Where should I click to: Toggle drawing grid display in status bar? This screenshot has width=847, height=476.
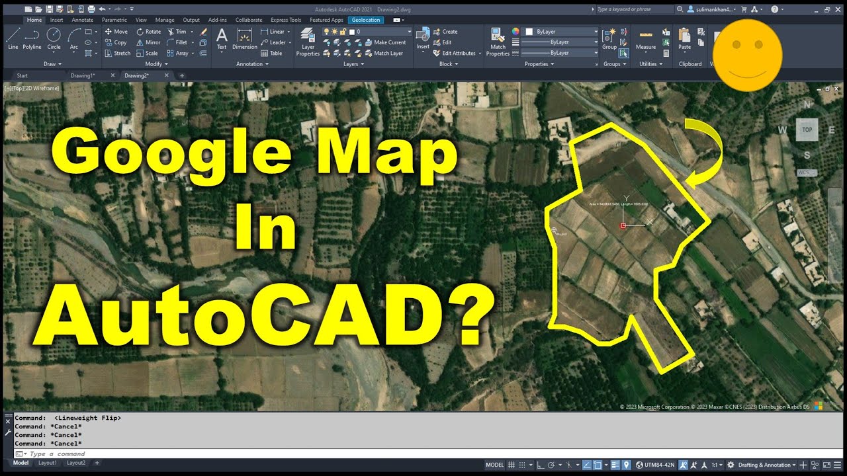tap(511, 465)
